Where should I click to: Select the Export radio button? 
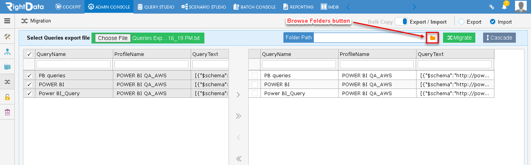pyautogui.click(x=462, y=22)
